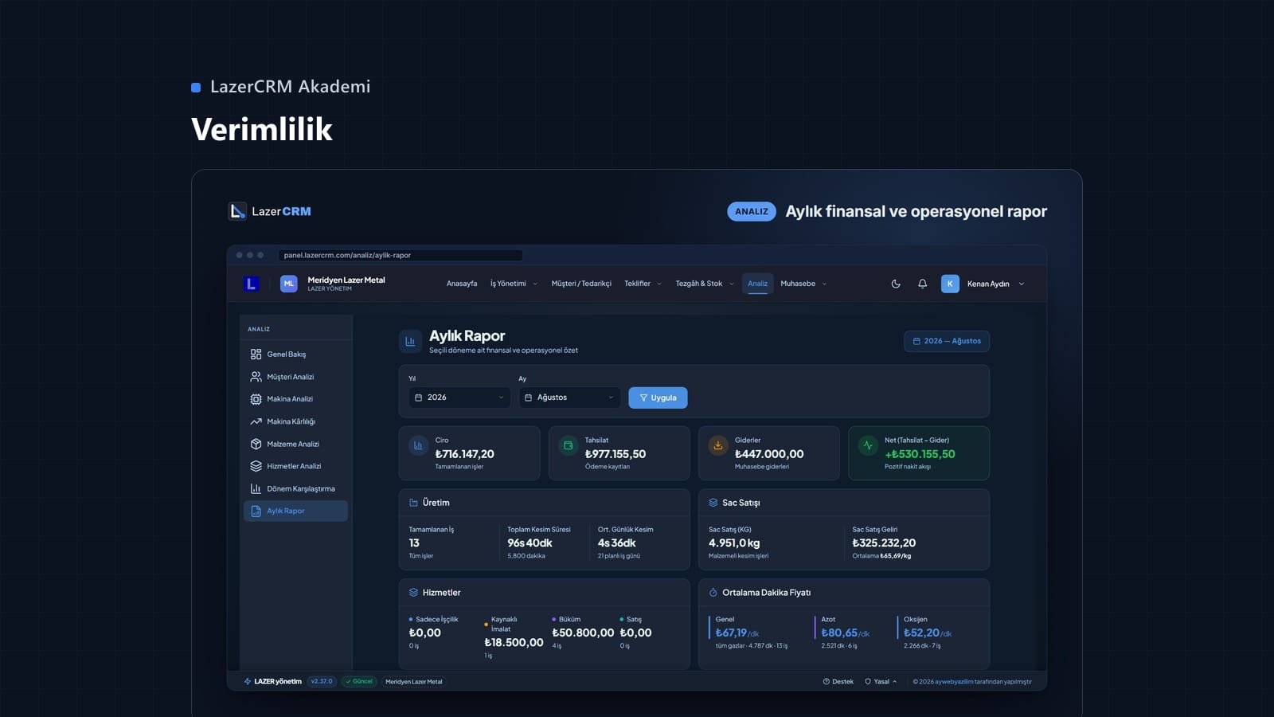Open aywebyazilim footer link
1274x717 pixels.
point(954,682)
